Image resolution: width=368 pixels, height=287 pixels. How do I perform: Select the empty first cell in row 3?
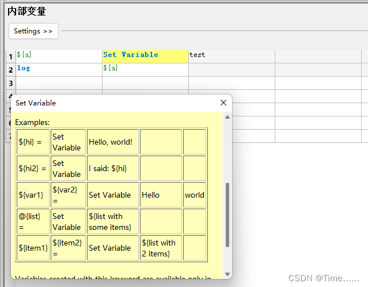click(59, 83)
